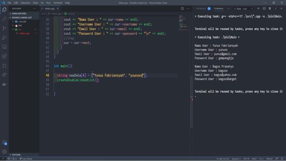The height and width of the screenshot is (161, 286).
Task: Open the View menu
Action: tap(35, 3)
